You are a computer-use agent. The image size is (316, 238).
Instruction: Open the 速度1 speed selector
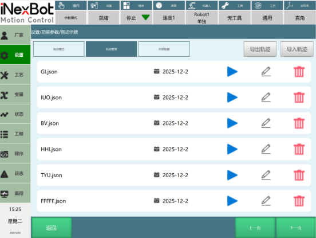pos(169,18)
